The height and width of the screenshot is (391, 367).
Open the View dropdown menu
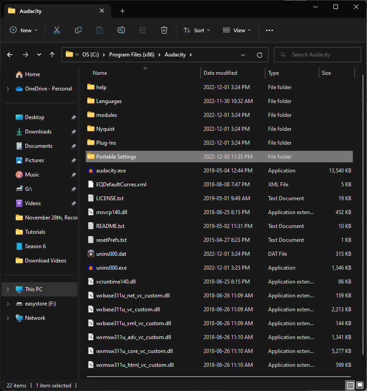click(237, 30)
